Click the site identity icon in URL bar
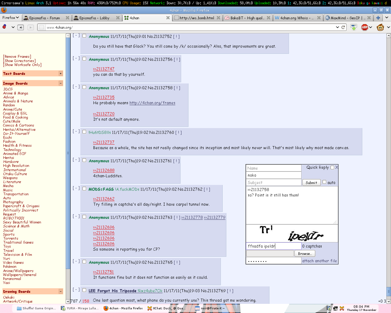Screen dimensions: 391x313 [x=42, y=27]
